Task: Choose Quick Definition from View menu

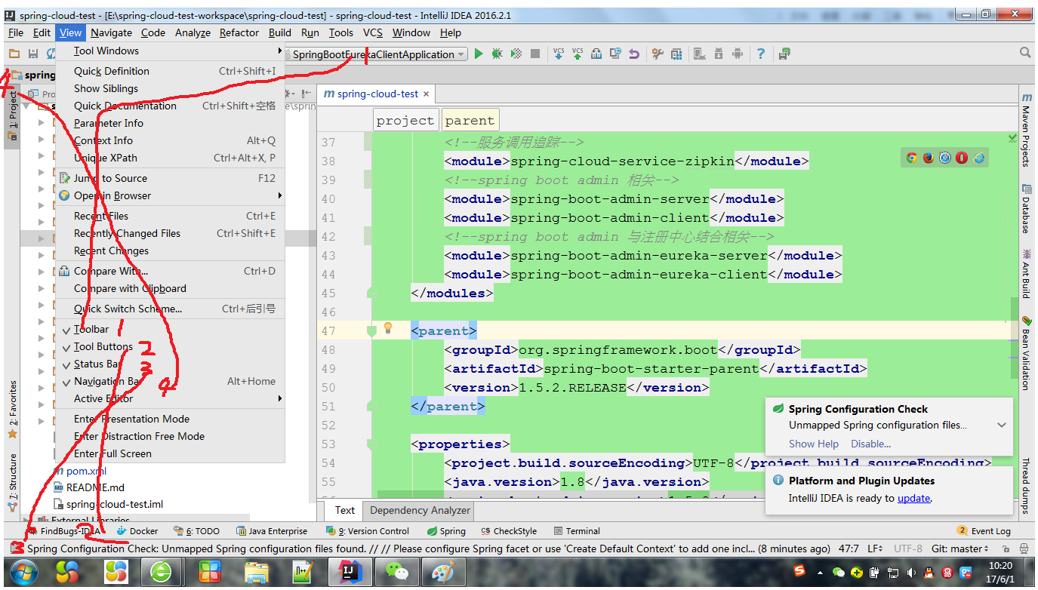Action: tap(170, 71)
